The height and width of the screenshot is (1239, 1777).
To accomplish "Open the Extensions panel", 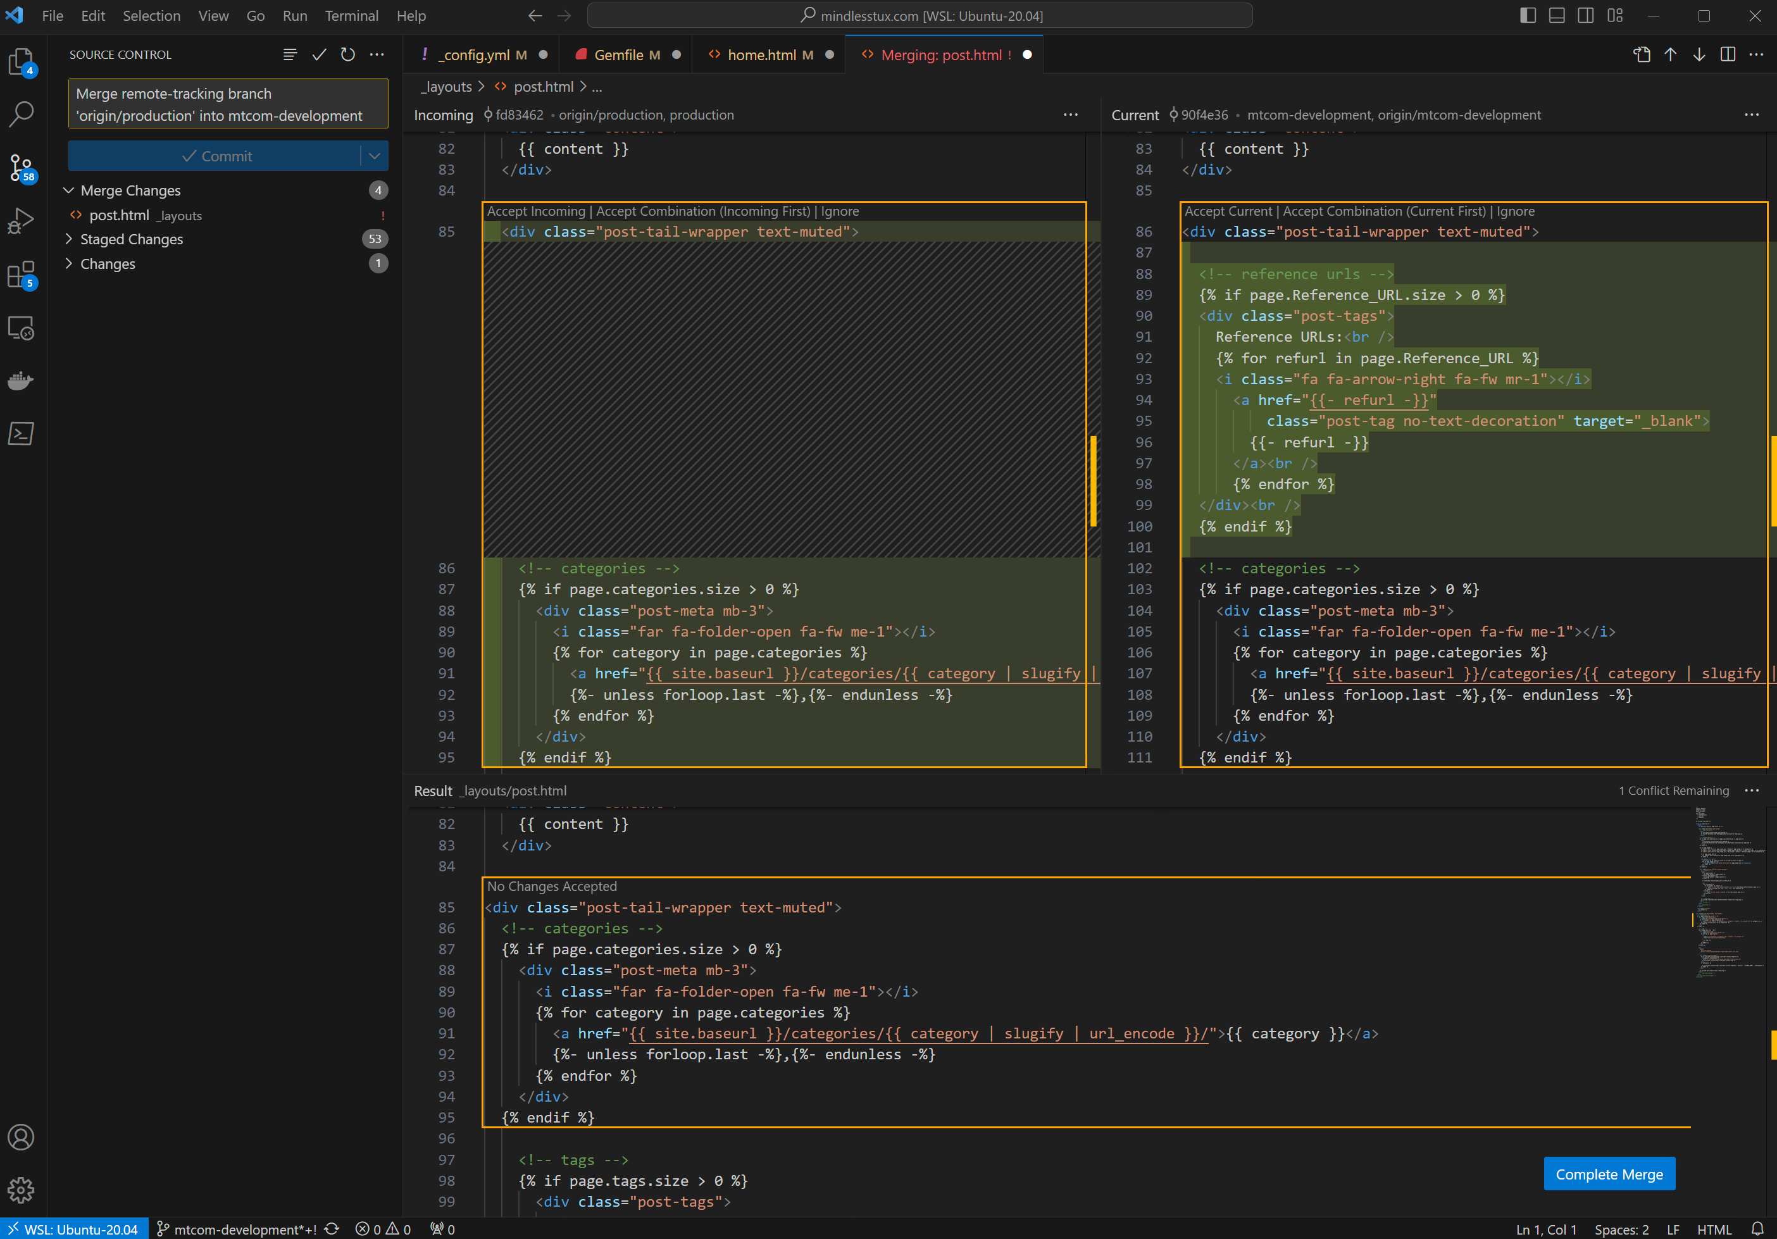I will (x=21, y=274).
